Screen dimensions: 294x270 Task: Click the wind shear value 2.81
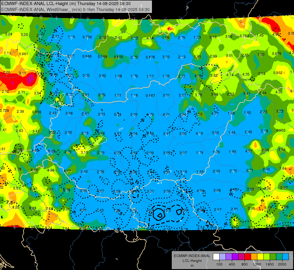tap(234, 209)
